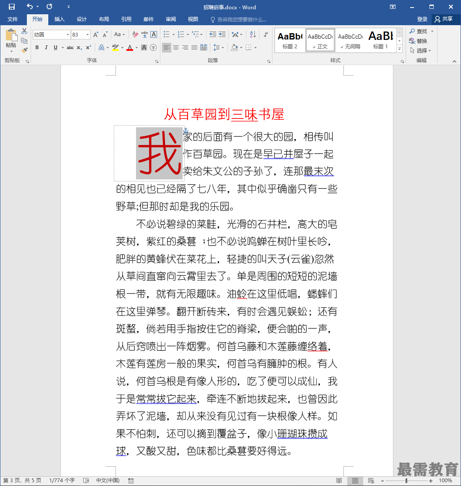The width and height of the screenshot is (461, 486).
Task: Click the macro recording icon in status bar
Action: coord(131,481)
